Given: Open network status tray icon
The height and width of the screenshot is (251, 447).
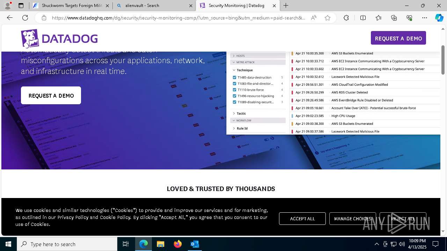Looking at the screenshot, I should pos(394,244).
